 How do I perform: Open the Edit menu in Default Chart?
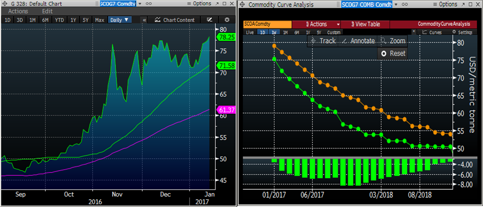(47, 11)
